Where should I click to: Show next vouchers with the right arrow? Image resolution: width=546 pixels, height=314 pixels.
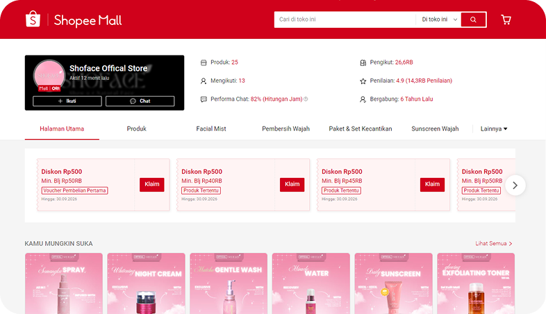[x=515, y=185]
